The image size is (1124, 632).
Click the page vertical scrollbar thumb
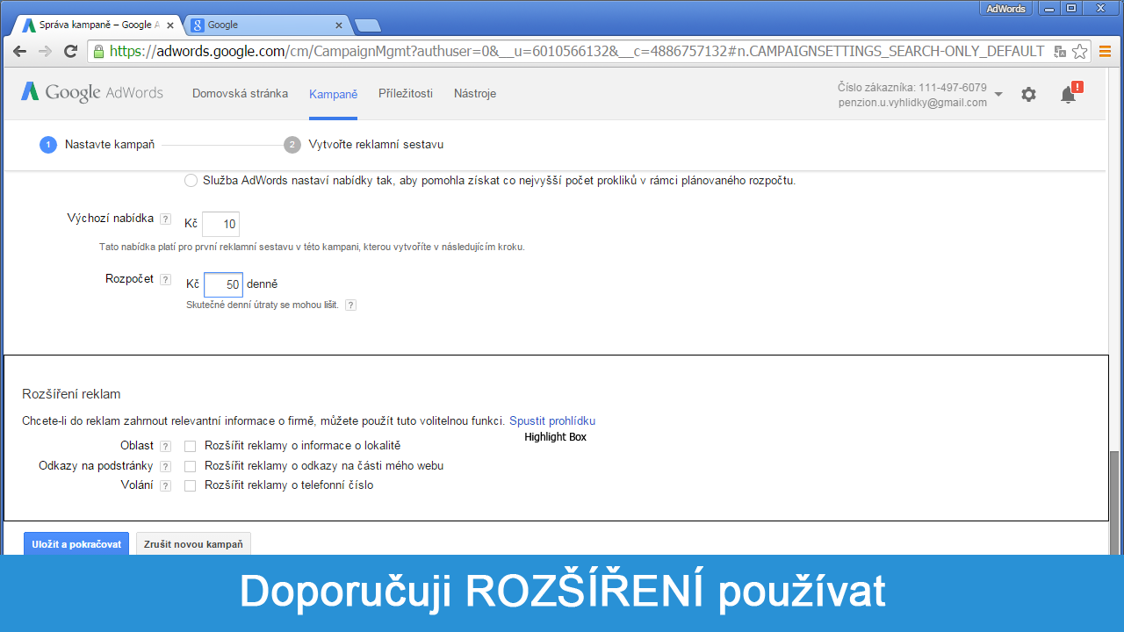point(1115,503)
